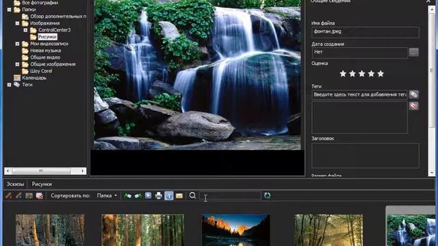Click the down arrow of info panel scrollbar
Image resolution: width=438 pixels, height=246 pixels.
click(x=431, y=173)
